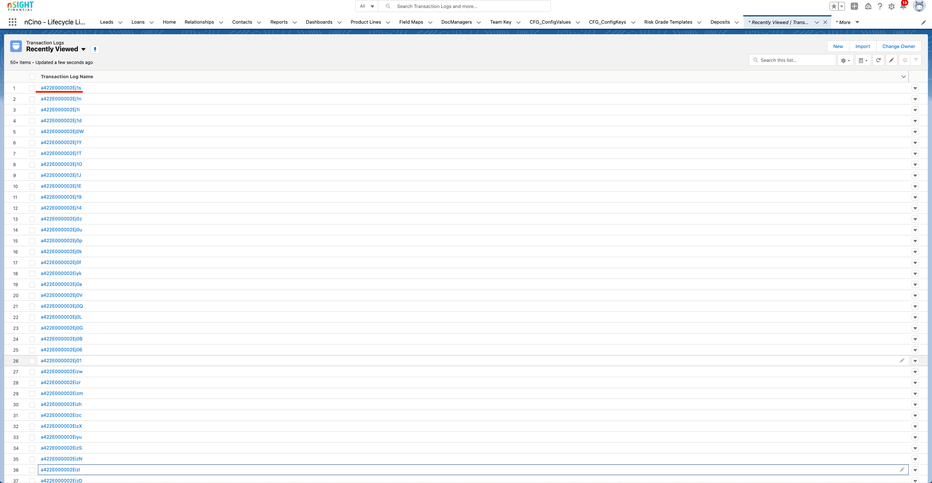Image resolution: width=932 pixels, height=483 pixels.
Task: Select the checkbox for row 1
Action: click(32, 88)
